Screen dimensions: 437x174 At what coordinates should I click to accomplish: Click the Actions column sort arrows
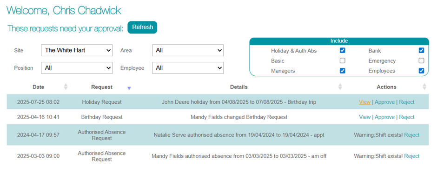pos(424,87)
